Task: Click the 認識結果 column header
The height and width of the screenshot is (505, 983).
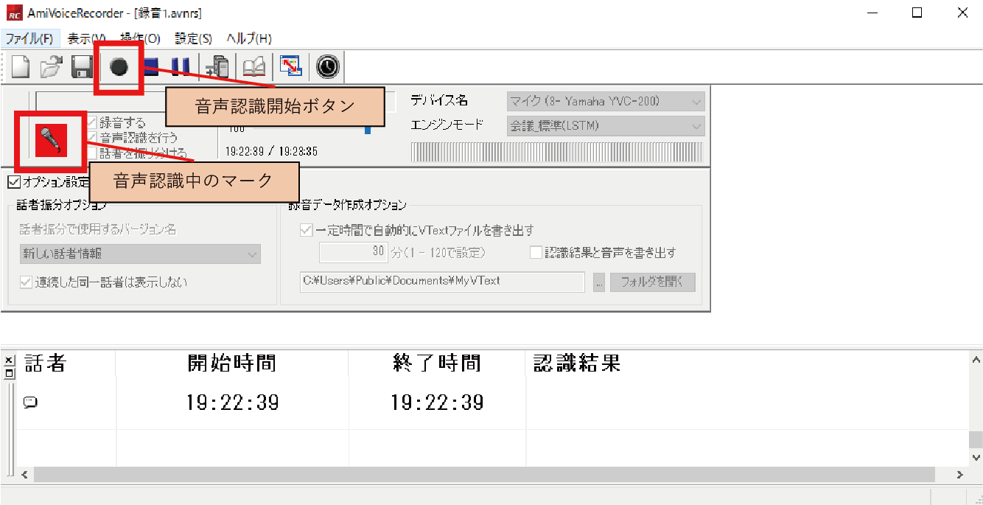Action: point(576,363)
